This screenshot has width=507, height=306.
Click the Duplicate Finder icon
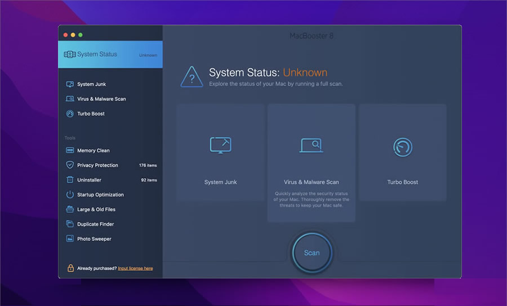[70, 224]
